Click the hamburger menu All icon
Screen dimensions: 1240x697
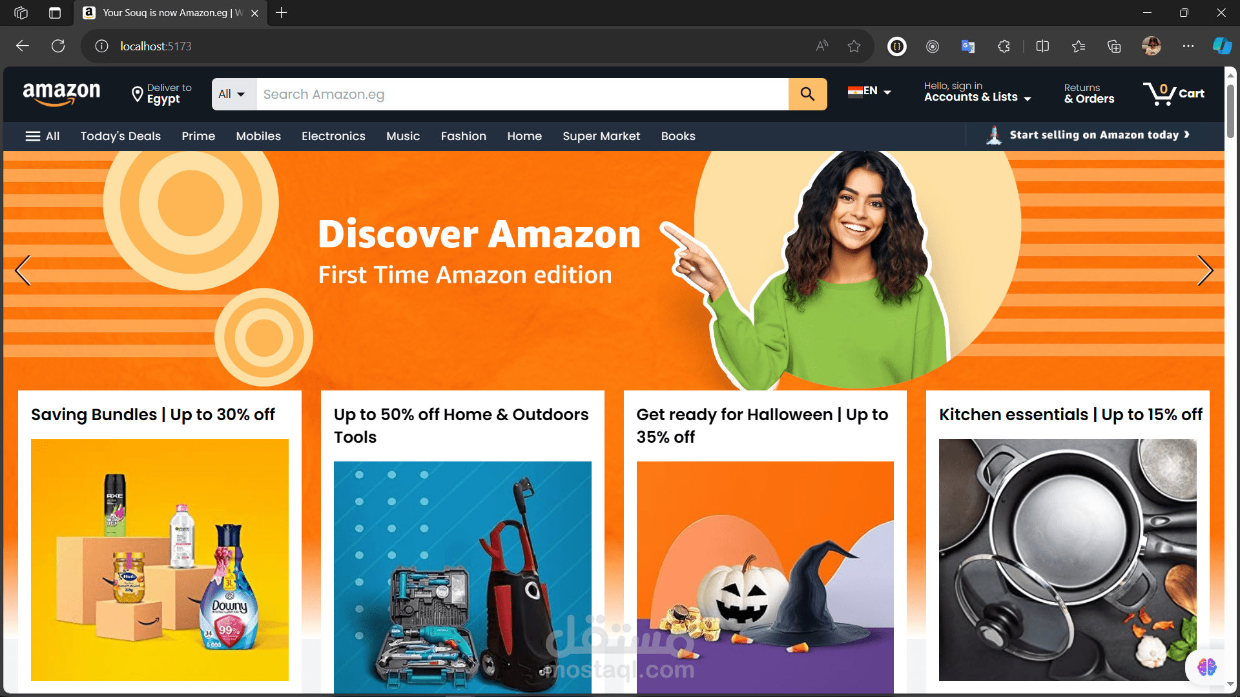[x=42, y=136]
